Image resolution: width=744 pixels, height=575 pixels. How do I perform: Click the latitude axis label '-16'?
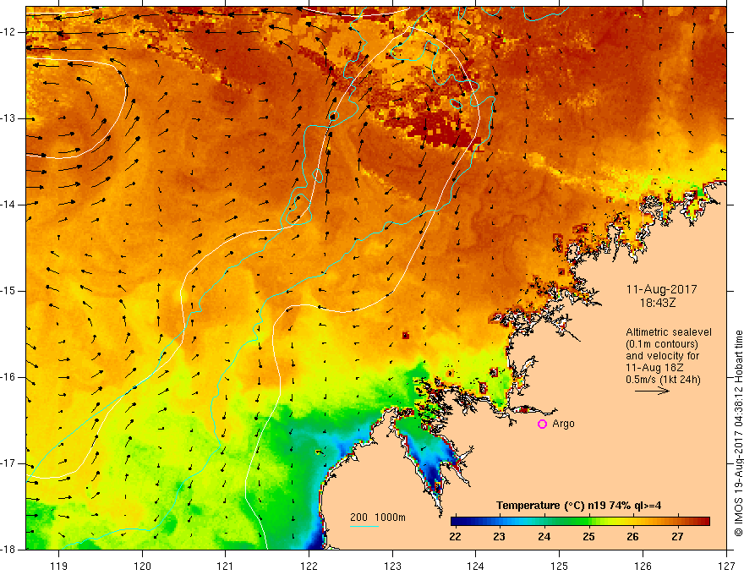coord(9,377)
